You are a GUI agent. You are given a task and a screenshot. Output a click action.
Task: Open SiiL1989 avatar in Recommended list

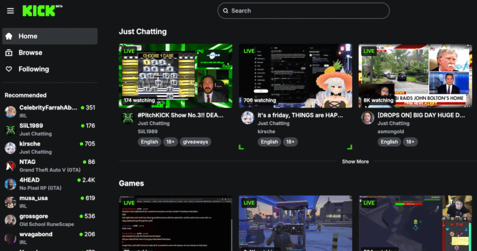tap(11, 130)
